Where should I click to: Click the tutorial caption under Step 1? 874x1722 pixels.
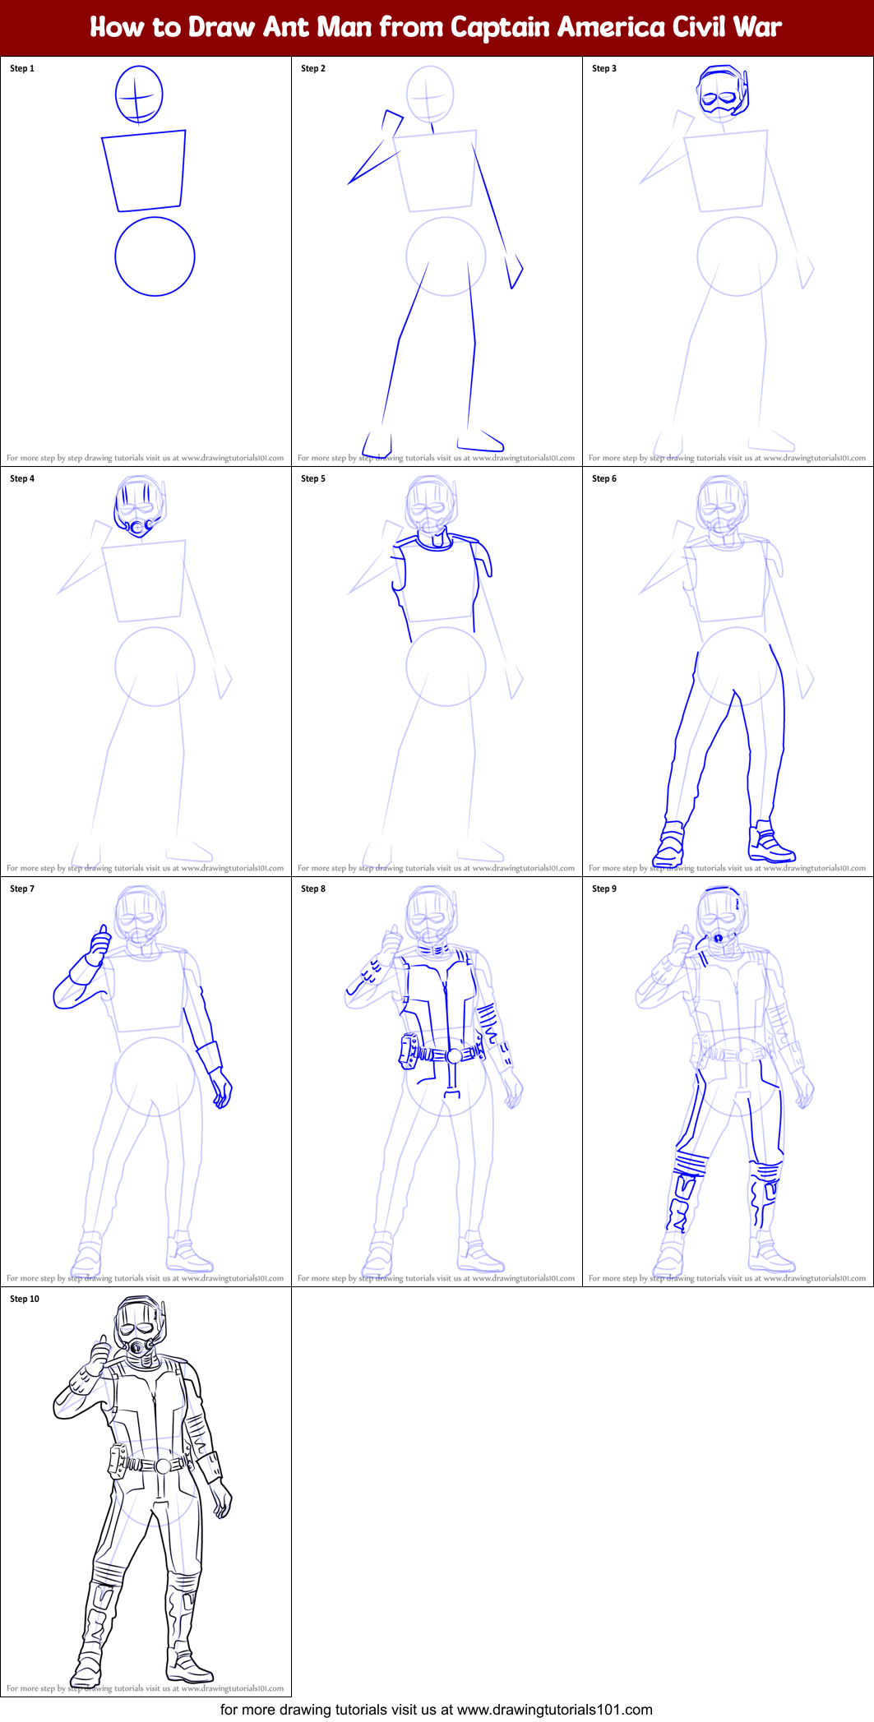[x=146, y=459]
